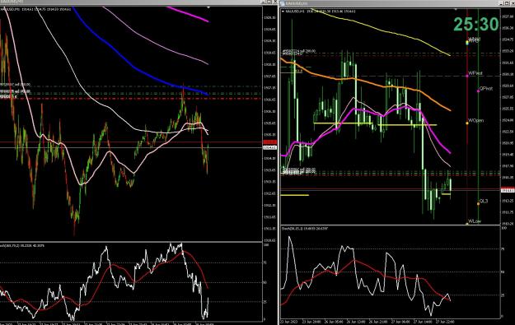Select the left chart's stochastic indicator label

(22, 245)
